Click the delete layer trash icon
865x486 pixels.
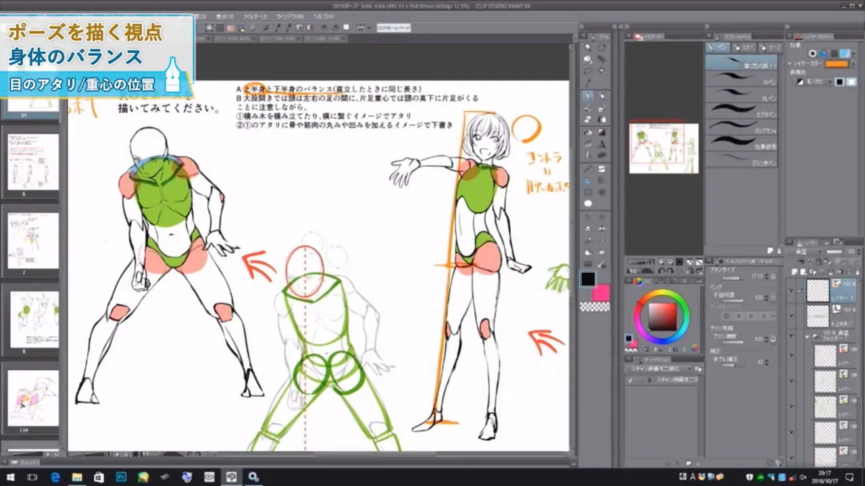pyautogui.click(x=857, y=271)
